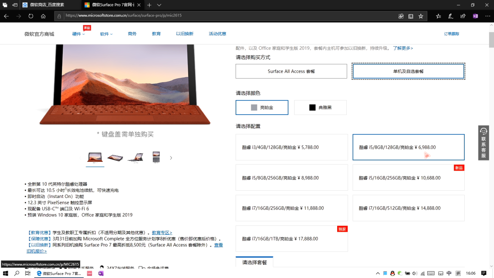Open the 活动优惠 navigation item
This screenshot has width=494, height=278.
point(217,34)
